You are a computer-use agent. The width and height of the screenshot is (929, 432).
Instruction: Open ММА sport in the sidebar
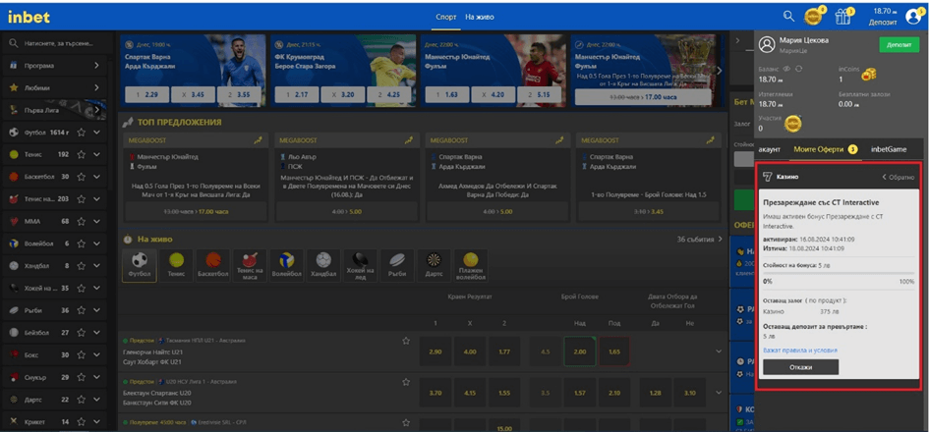(53, 221)
